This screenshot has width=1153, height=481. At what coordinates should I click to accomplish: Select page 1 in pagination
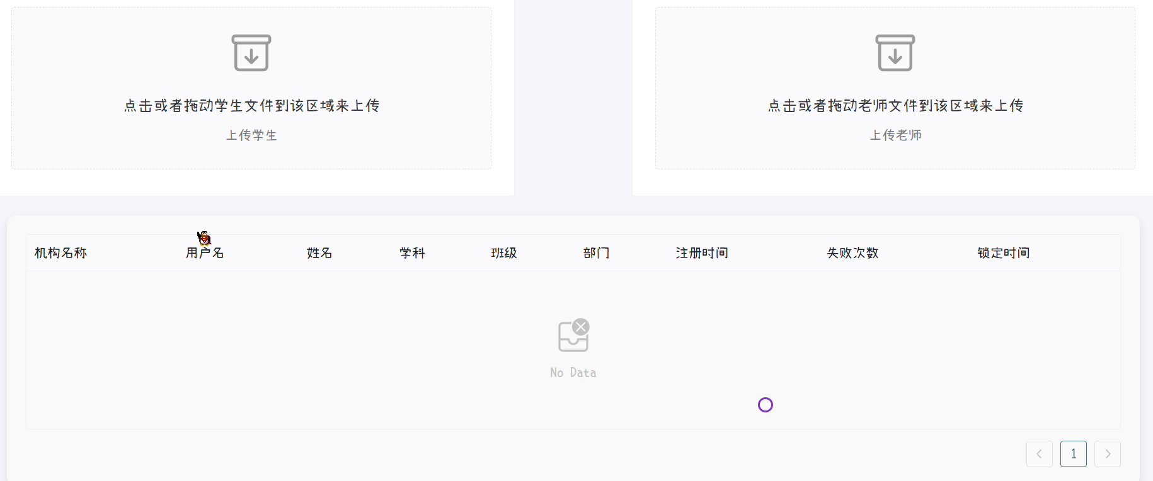click(1074, 454)
